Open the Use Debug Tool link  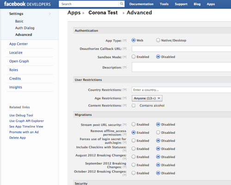21,115
